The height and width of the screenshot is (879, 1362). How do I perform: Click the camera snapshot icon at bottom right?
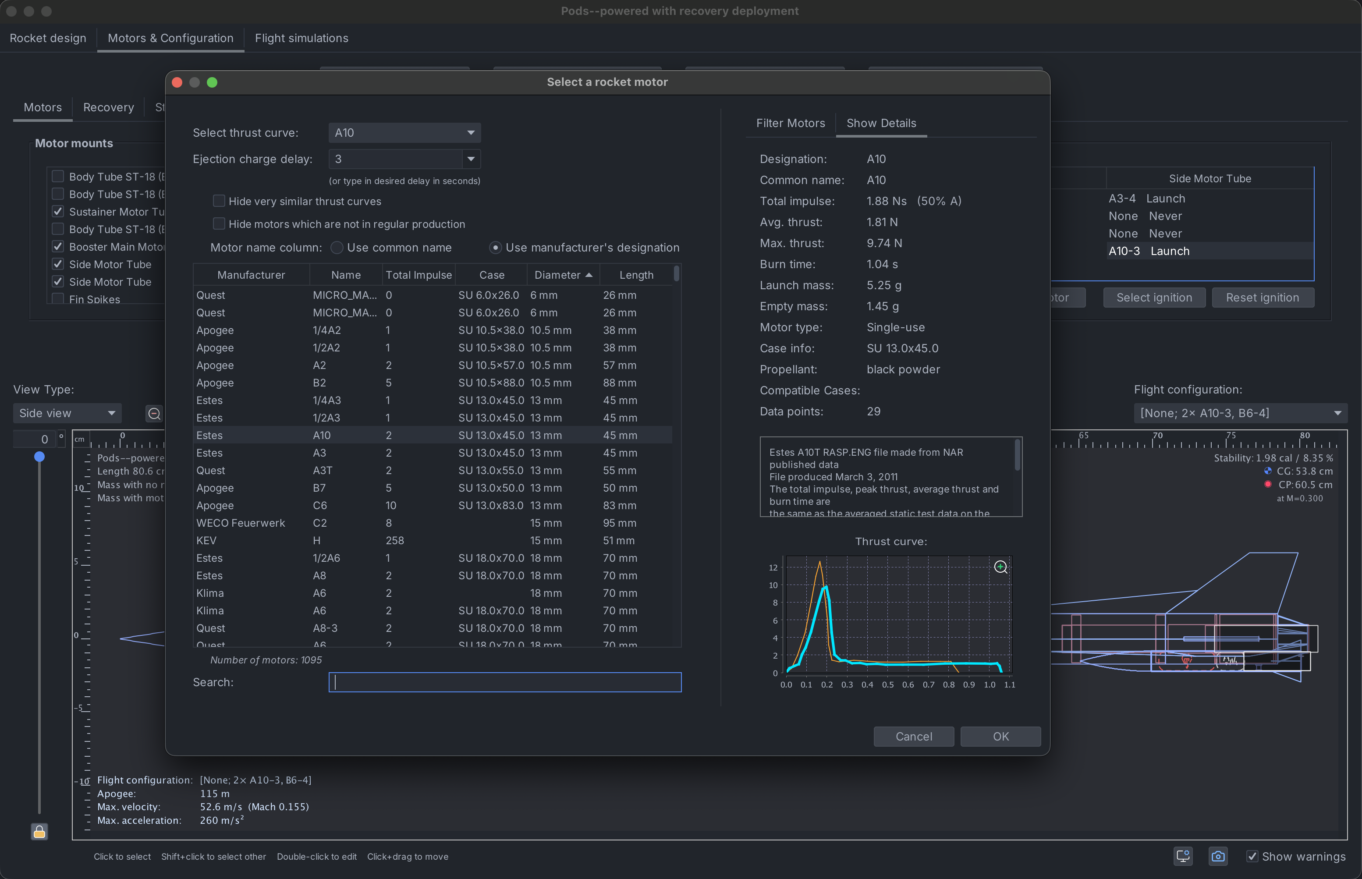pos(1217,856)
